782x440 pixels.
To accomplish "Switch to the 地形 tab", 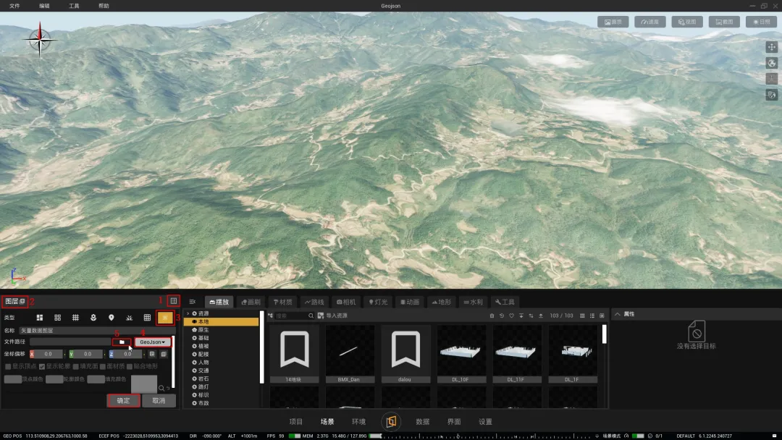I will 442,302.
